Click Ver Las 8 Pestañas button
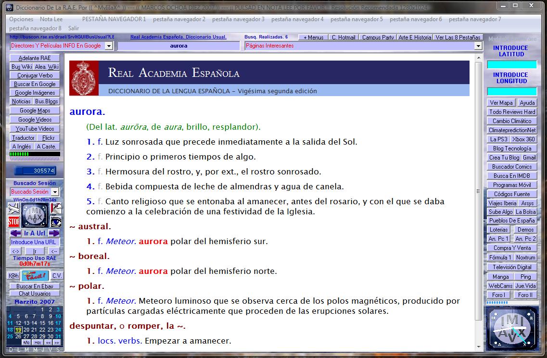The width and height of the screenshot is (547, 358). tap(458, 37)
